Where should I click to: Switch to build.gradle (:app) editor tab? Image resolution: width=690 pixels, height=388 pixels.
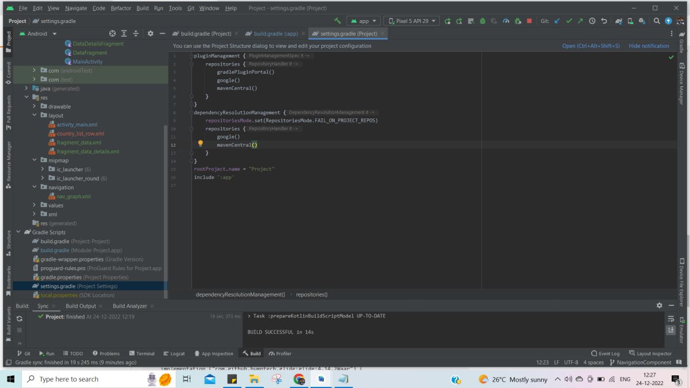275,33
